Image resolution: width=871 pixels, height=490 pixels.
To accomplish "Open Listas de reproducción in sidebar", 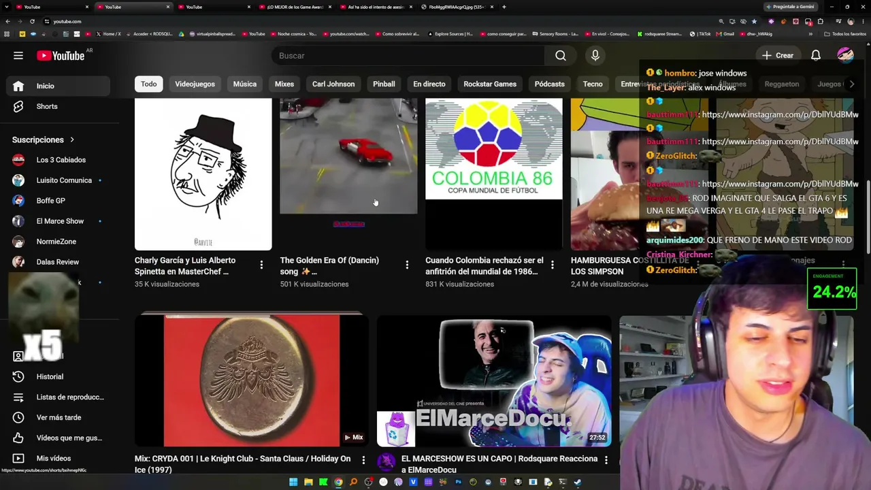I will click(59, 397).
